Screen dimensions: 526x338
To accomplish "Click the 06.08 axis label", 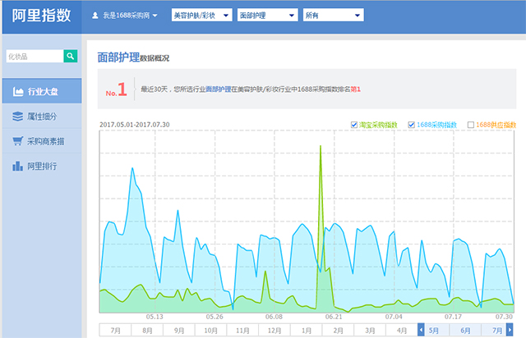I will click(x=274, y=317).
